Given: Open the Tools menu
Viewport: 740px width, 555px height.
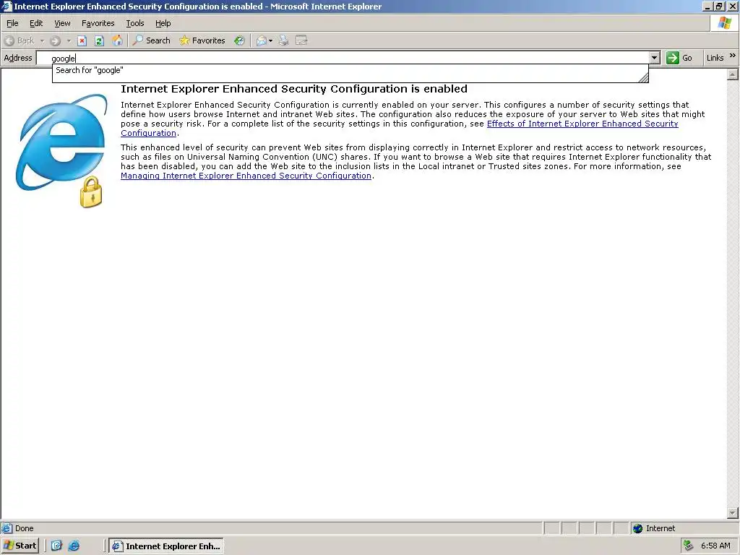Looking at the screenshot, I should coord(135,23).
